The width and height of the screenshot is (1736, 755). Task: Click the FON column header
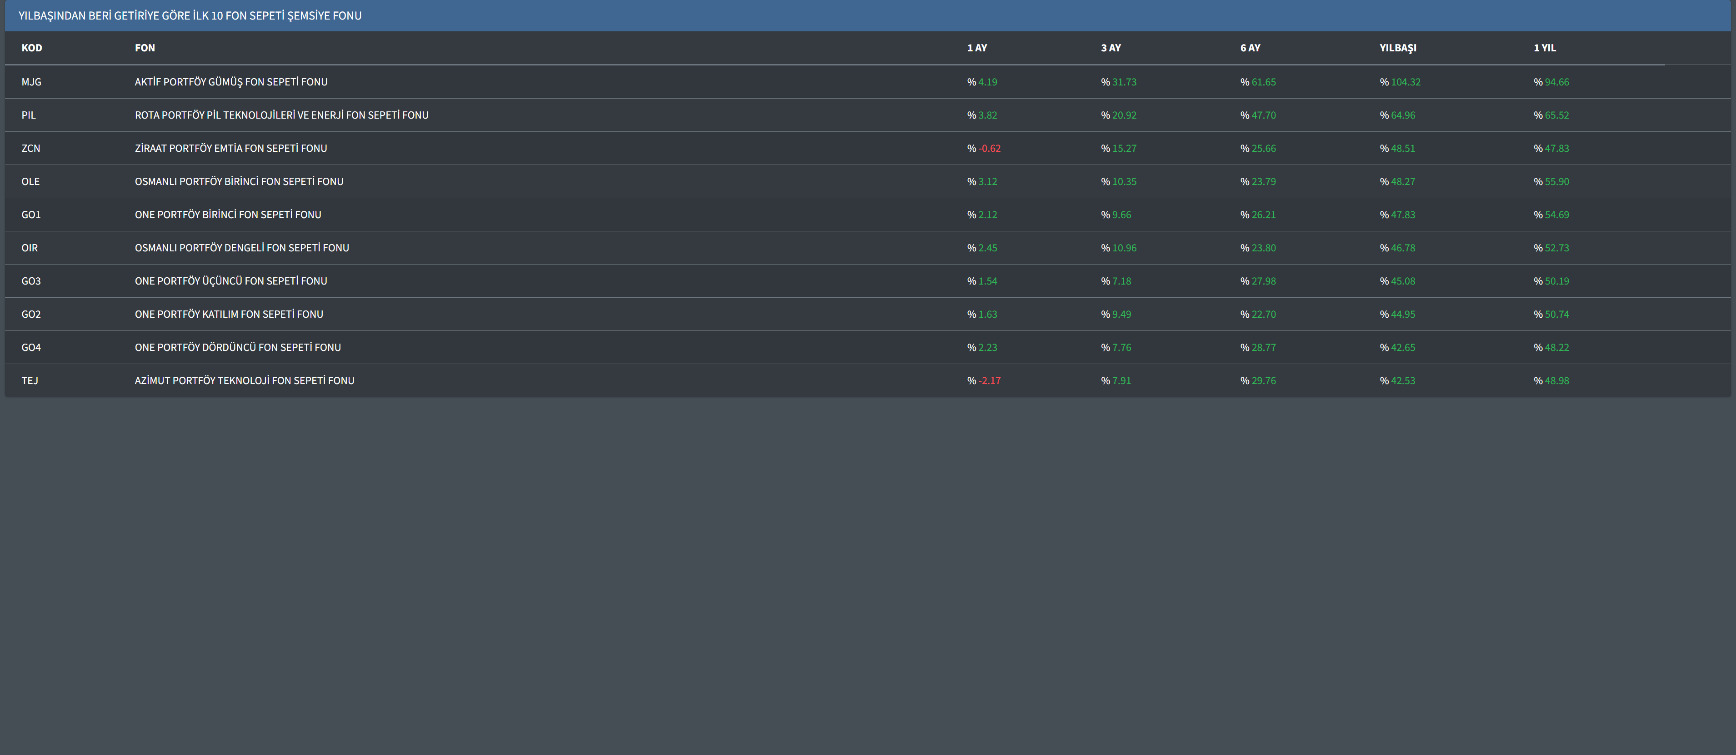tap(145, 48)
